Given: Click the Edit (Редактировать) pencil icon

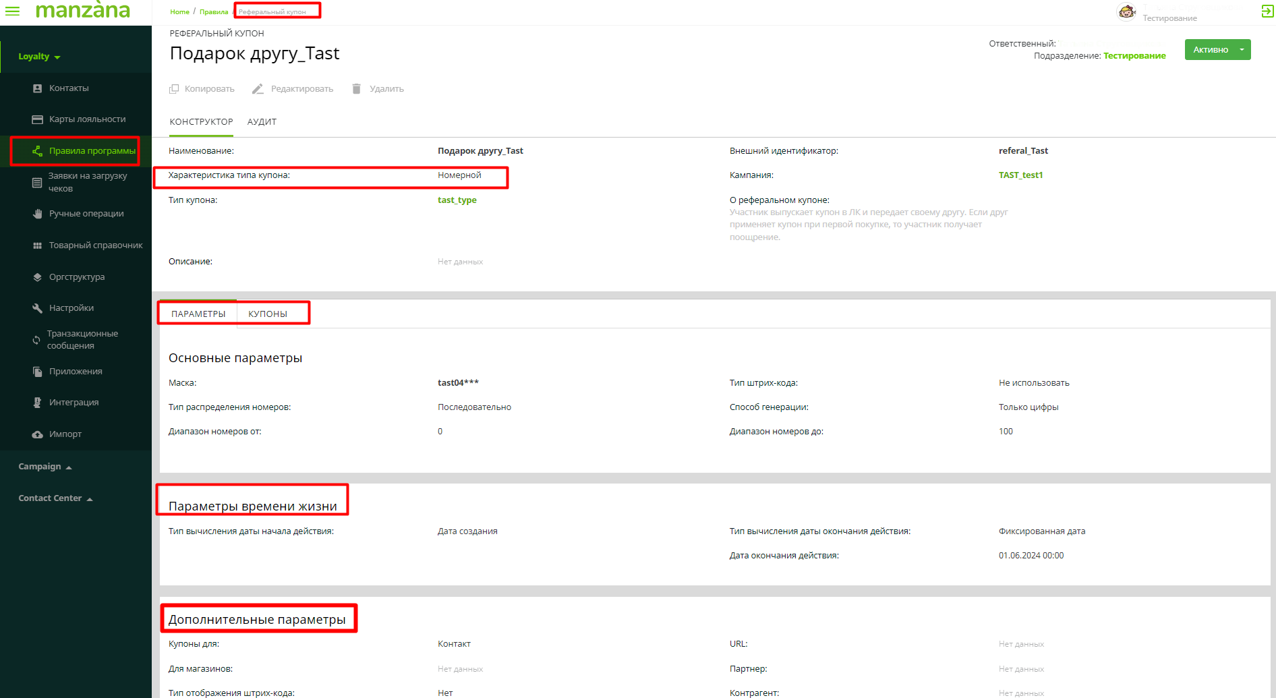Looking at the screenshot, I should (258, 89).
